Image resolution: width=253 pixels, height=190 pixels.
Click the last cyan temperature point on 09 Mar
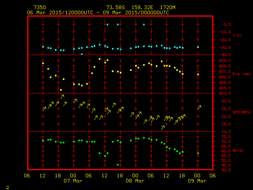(x=198, y=47)
